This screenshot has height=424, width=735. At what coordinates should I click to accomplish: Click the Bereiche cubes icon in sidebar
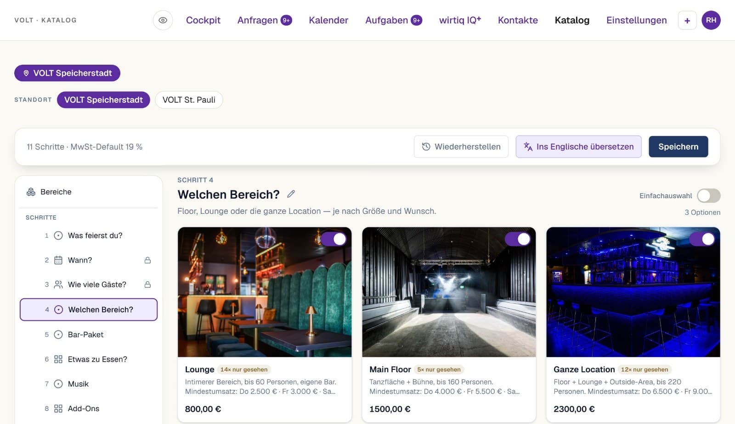(x=31, y=192)
